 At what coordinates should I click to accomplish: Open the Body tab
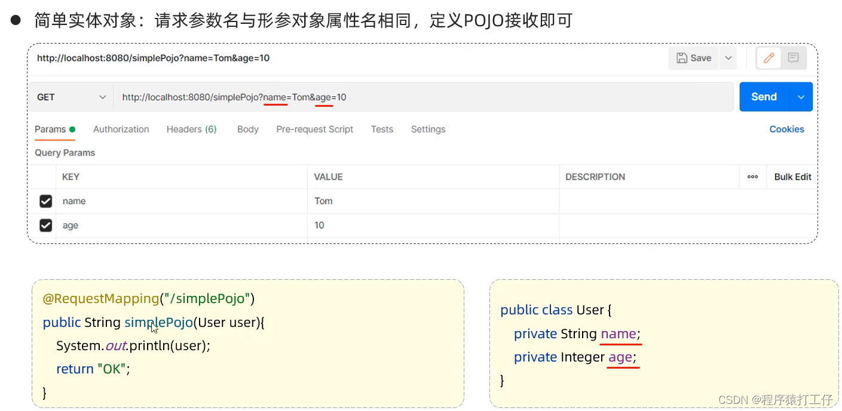click(248, 129)
